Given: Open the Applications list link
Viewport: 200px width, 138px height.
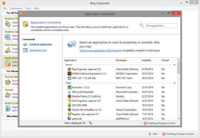Looking at the screenshot, I should point(38,50).
